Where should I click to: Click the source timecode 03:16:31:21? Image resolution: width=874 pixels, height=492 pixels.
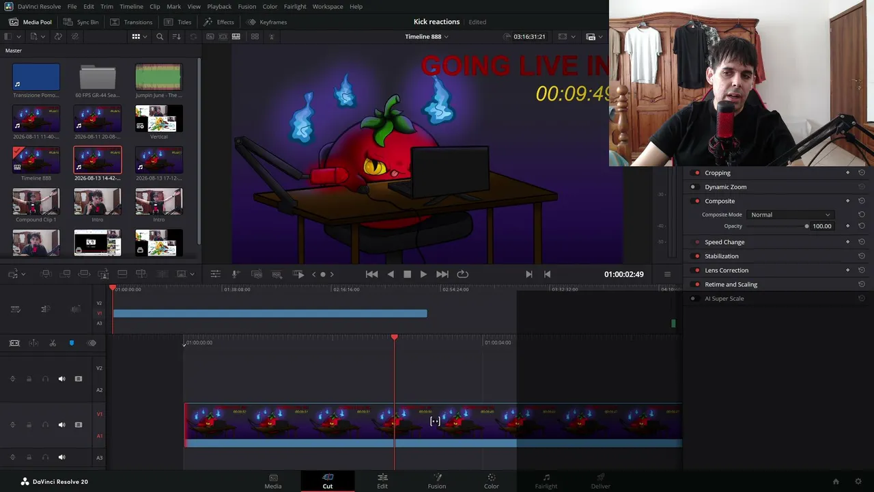pos(529,36)
